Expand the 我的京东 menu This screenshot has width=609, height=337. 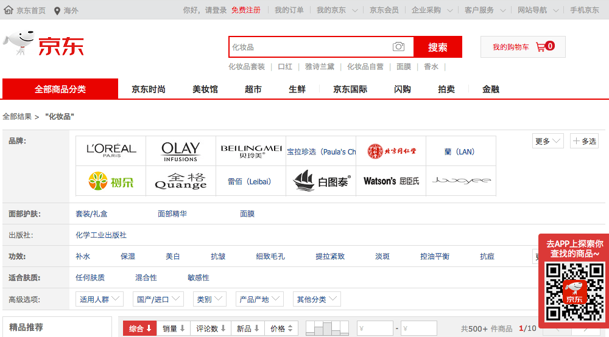[337, 10]
